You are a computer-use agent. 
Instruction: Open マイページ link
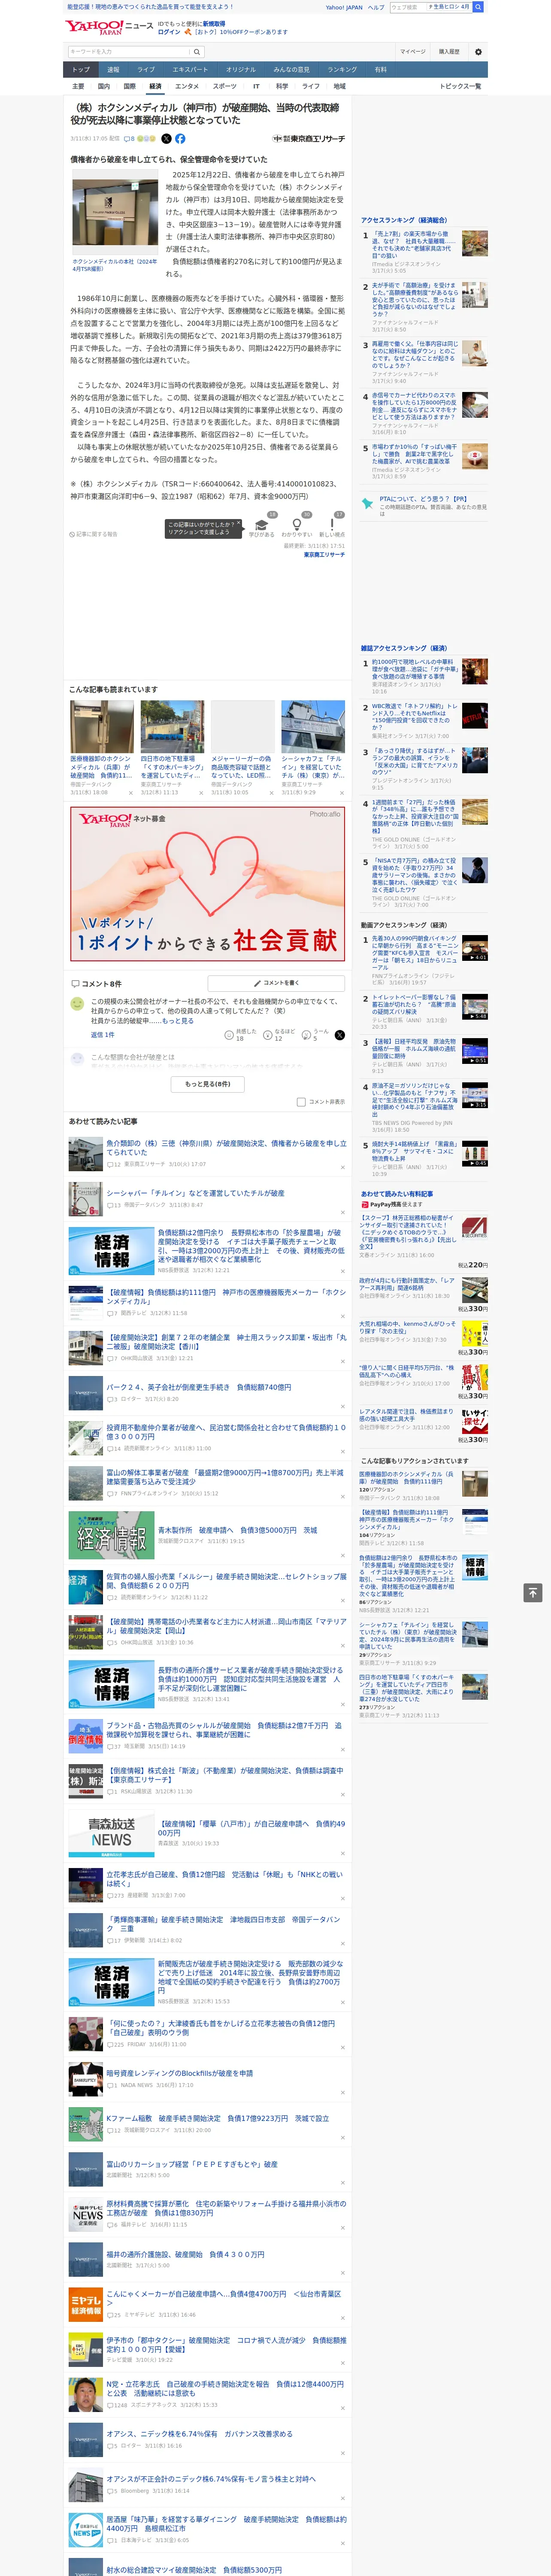pos(412,52)
